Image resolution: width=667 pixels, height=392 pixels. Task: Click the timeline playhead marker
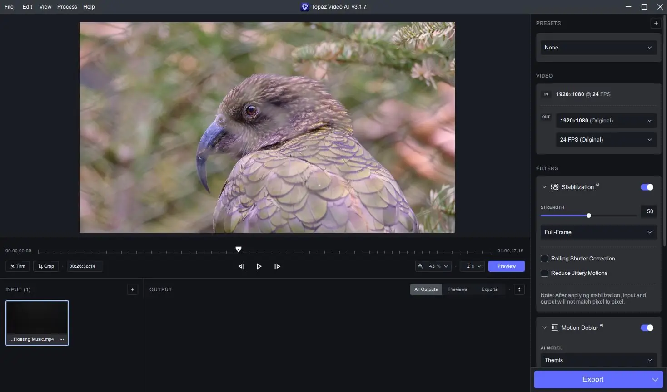click(x=239, y=250)
